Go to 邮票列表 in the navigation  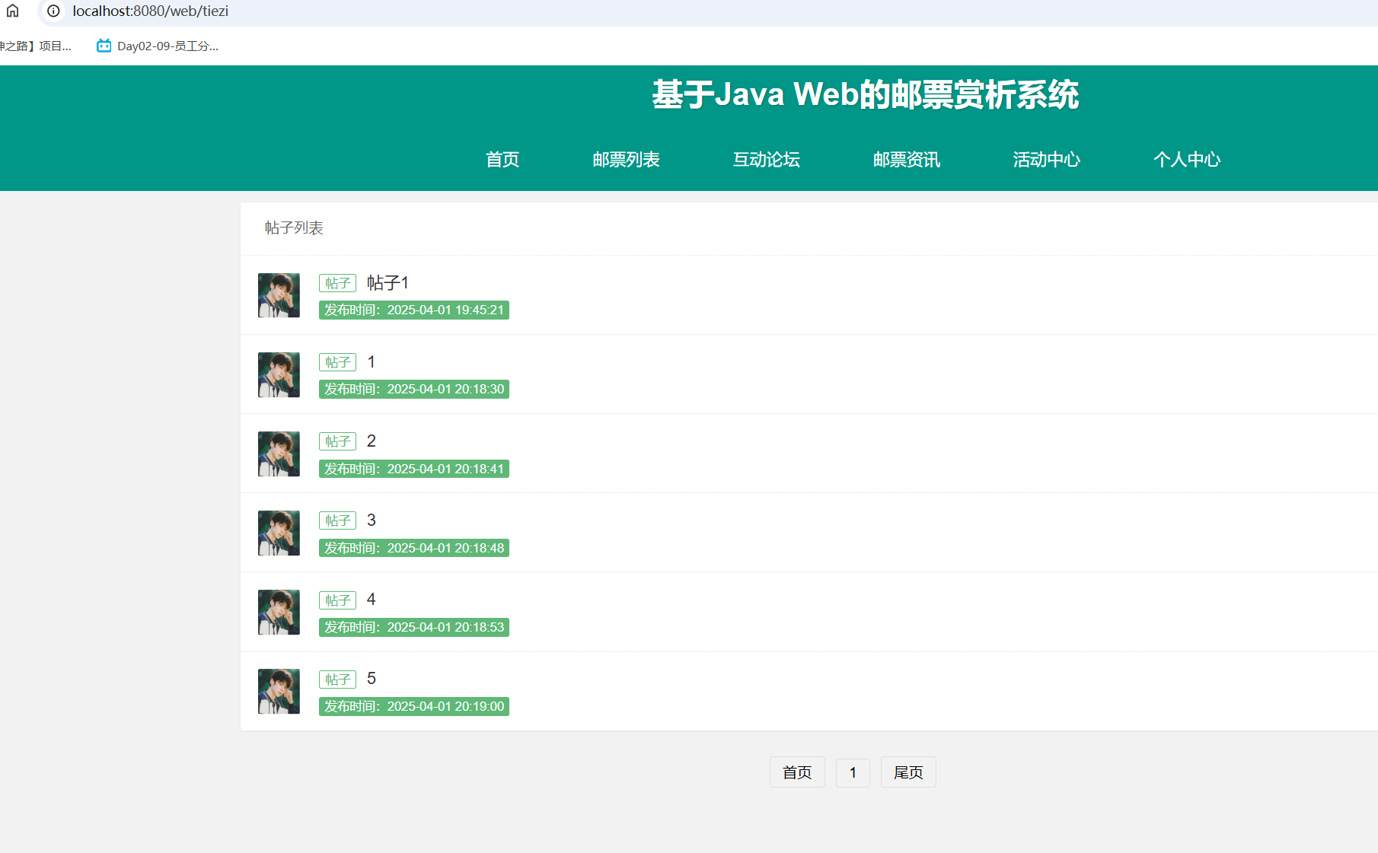click(626, 160)
